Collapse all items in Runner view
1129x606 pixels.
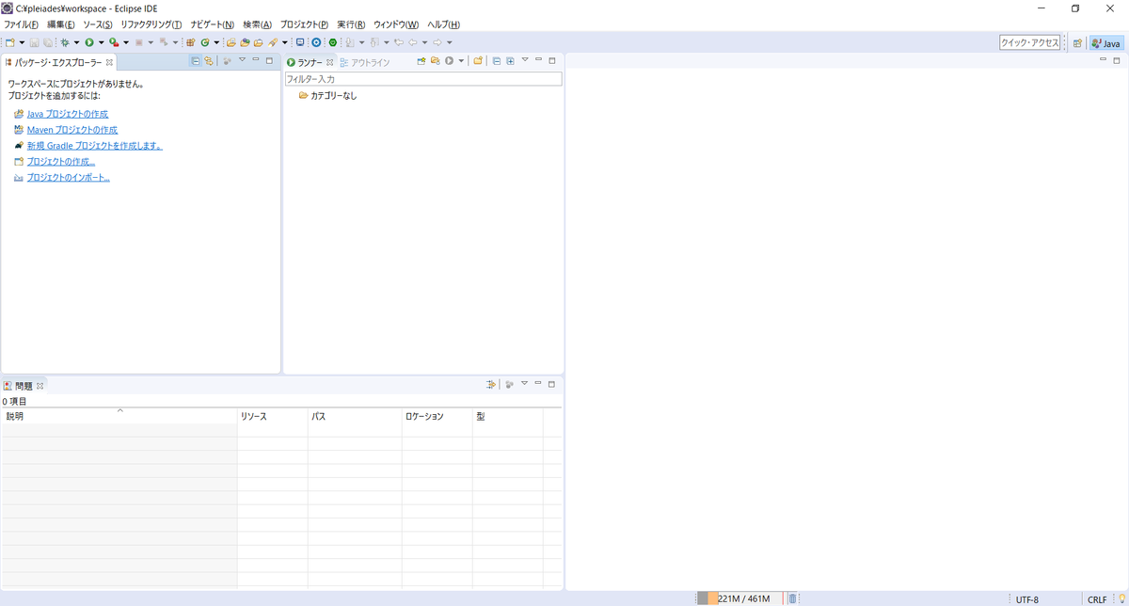(x=497, y=61)
